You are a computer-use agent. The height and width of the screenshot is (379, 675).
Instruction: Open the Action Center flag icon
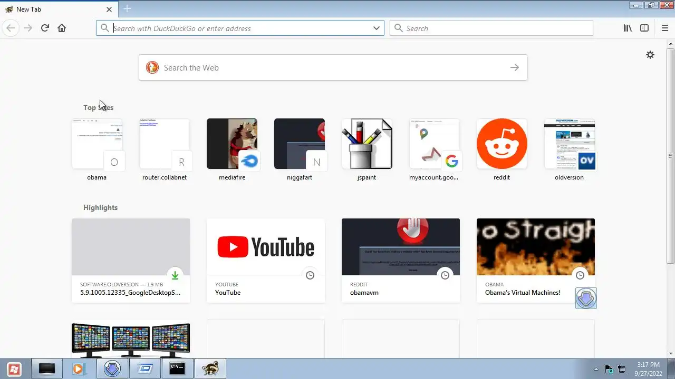(x=609, y=369)
